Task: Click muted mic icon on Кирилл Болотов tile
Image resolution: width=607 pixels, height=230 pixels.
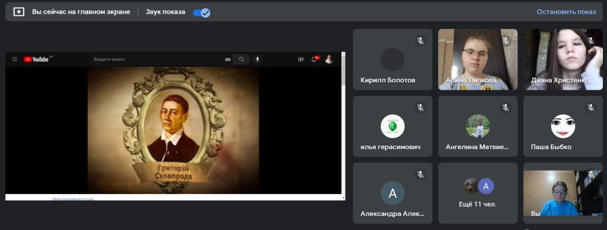Action: point(420,41)
